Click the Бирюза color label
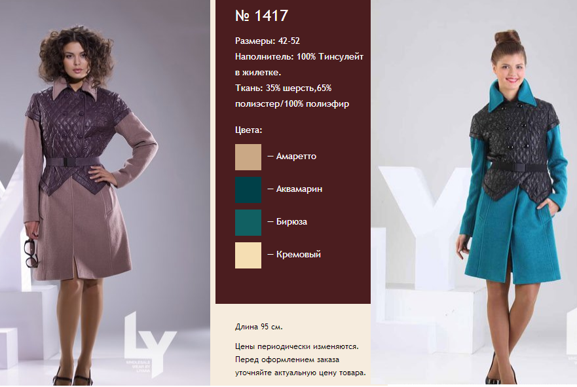This screenshot has height=387, width=577. [x=291, y=222]
